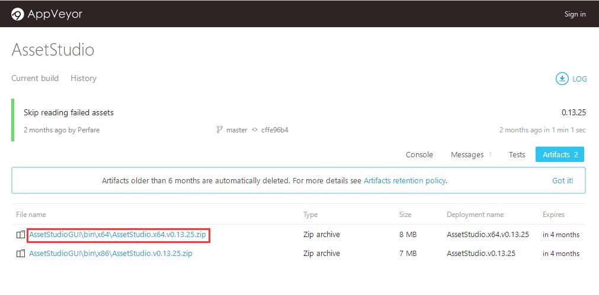Click the 'Skip reading failed assets' commit message
The height and width of the screenshot is (295, 599).
pyautogui.click(x=69, y=112)
